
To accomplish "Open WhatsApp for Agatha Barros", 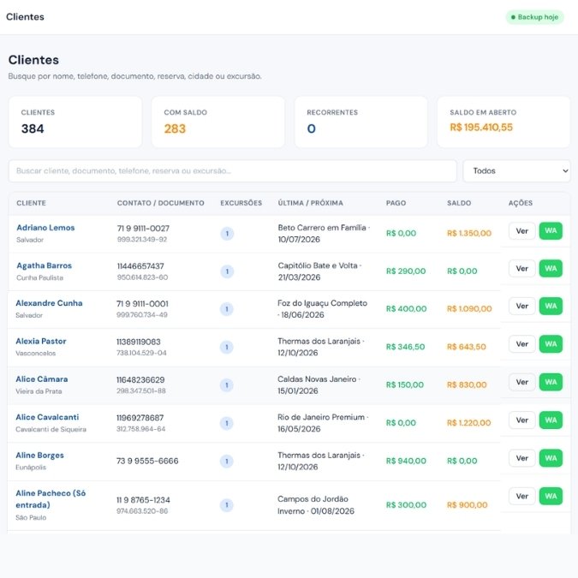I will (551, 268).
